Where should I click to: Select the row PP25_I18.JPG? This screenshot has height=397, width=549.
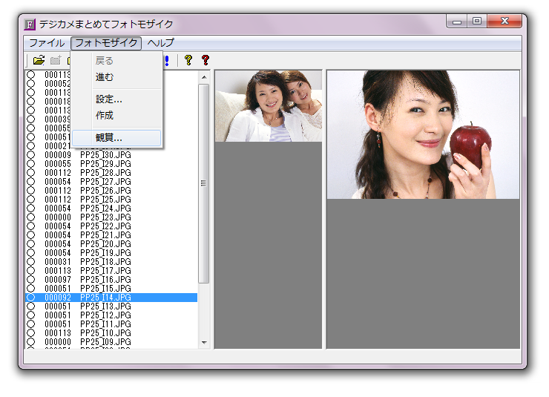pyautogui.click(x=111, y=261)
